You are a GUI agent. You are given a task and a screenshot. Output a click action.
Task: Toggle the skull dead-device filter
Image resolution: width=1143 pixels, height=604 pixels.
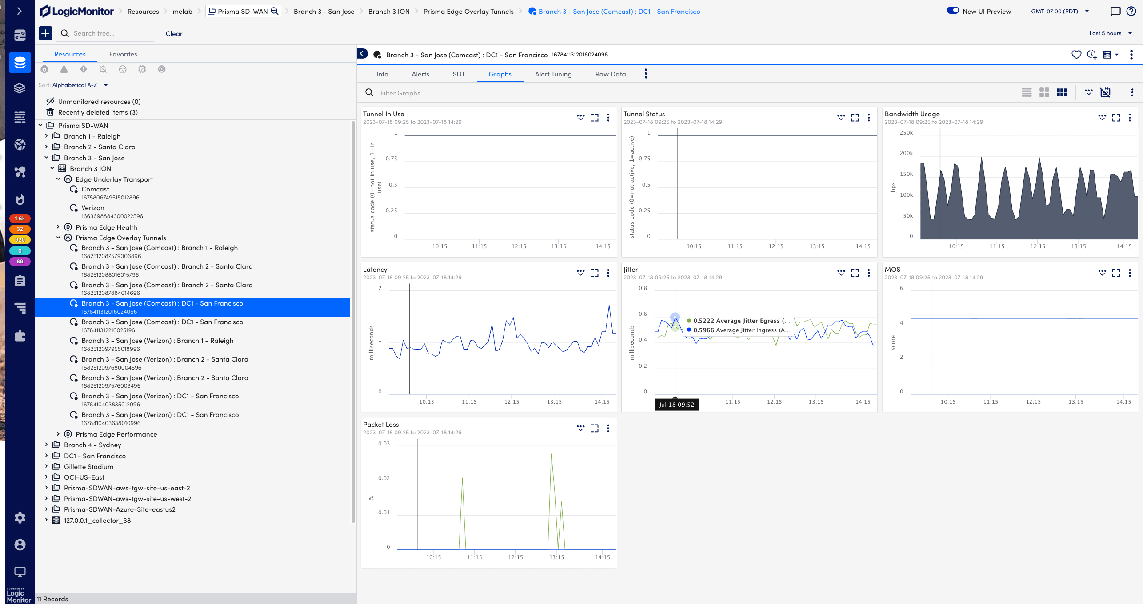tap(123, 69)
